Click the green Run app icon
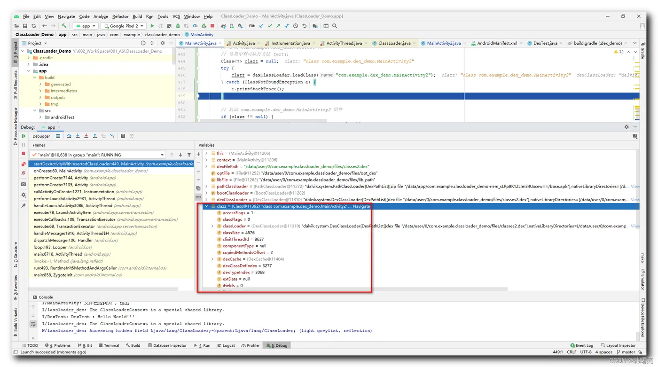 coord(152,26)
